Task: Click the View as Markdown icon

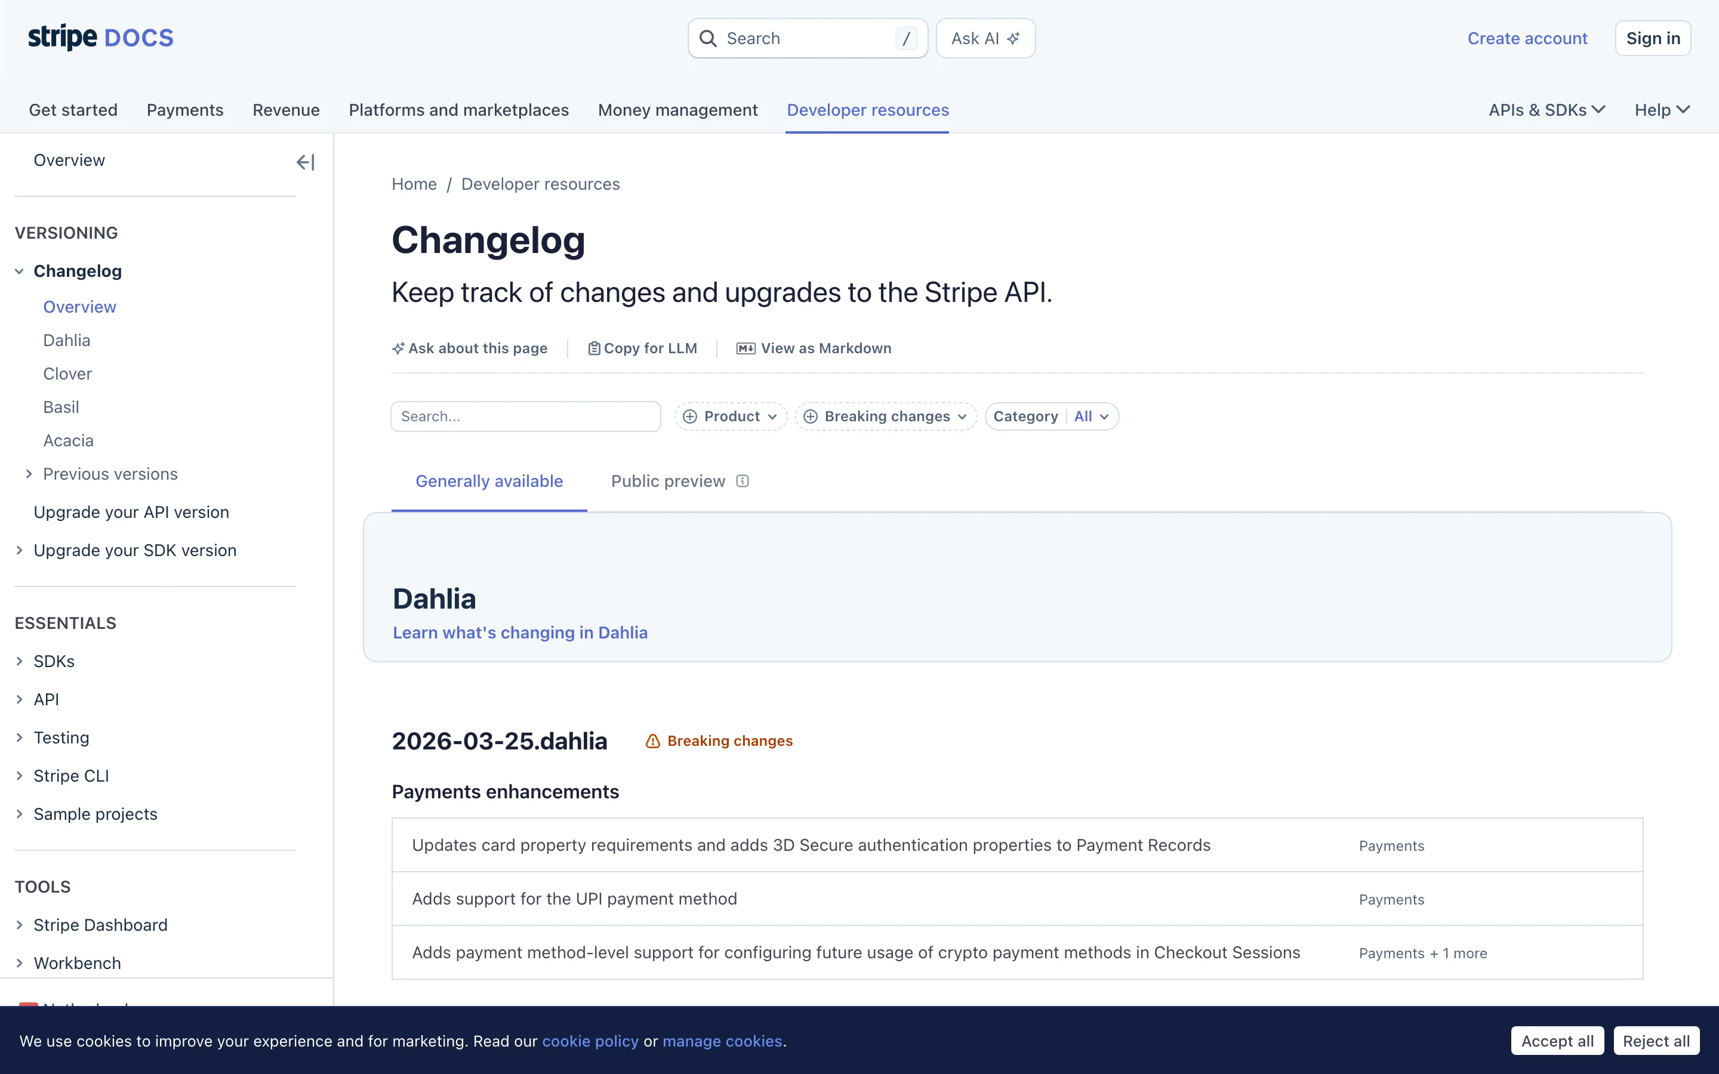Action: point(745,348)
